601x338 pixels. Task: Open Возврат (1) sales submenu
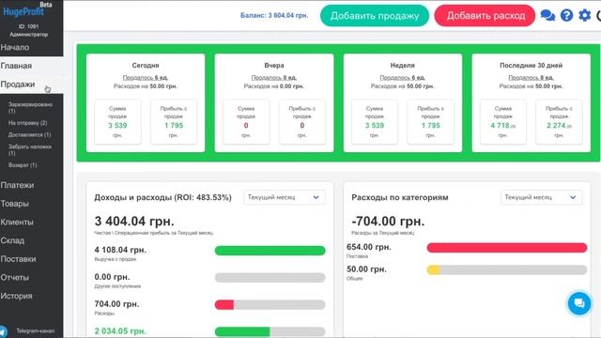click(x=23, y=165)
